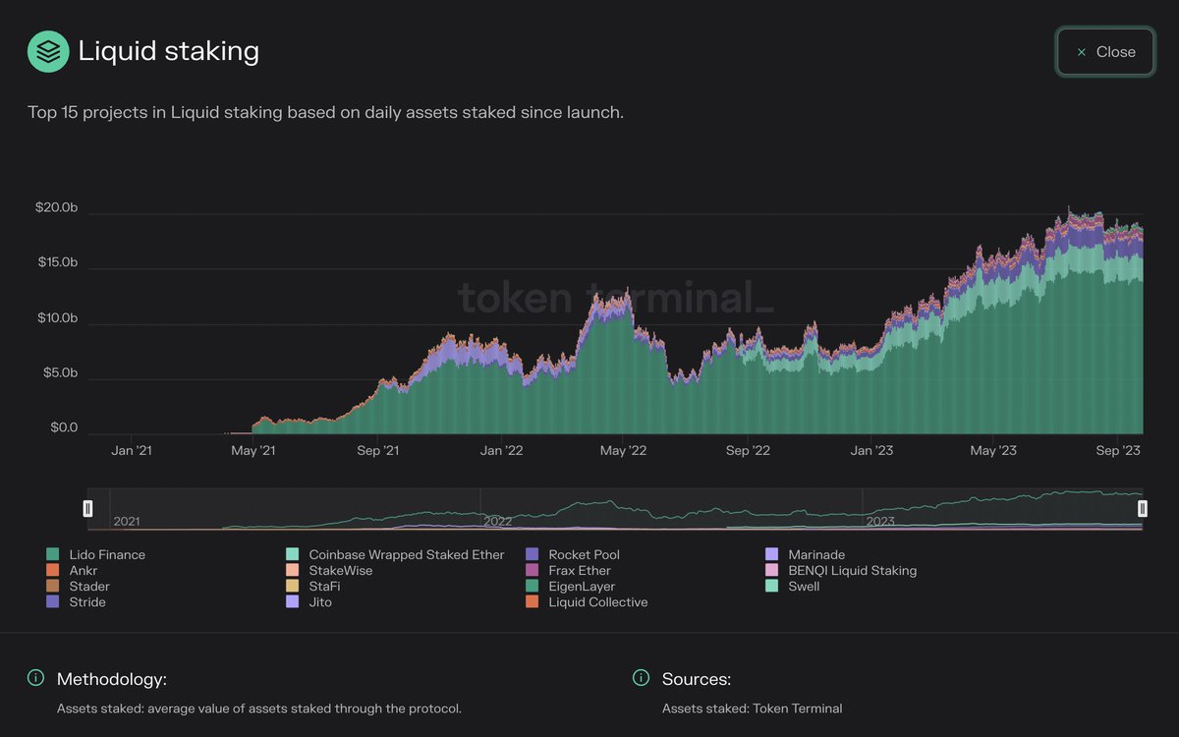1179x737 pixels.
Task: Click the Methodology info icon
Action: [36, 678]
